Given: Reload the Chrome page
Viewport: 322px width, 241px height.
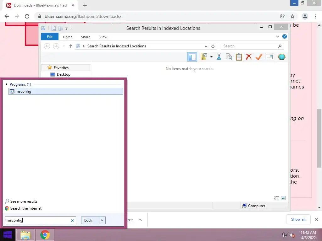Looking at the screenshot, I should click(x=27, y=16).
